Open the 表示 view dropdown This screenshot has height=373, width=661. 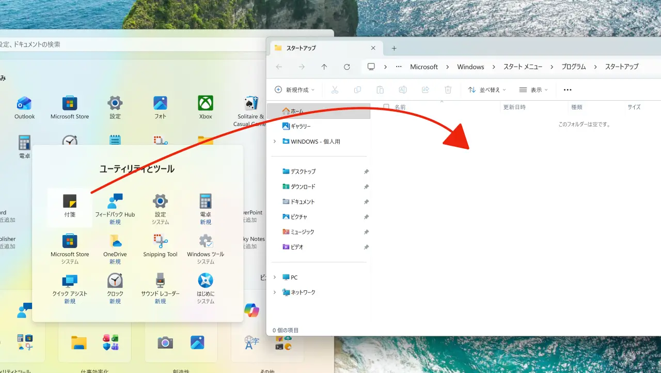533,90
